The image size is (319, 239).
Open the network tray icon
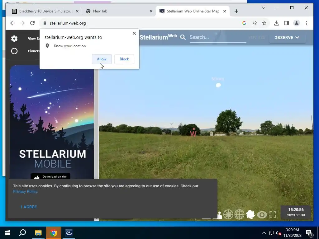pyautogui.click(x=271, y=233)
